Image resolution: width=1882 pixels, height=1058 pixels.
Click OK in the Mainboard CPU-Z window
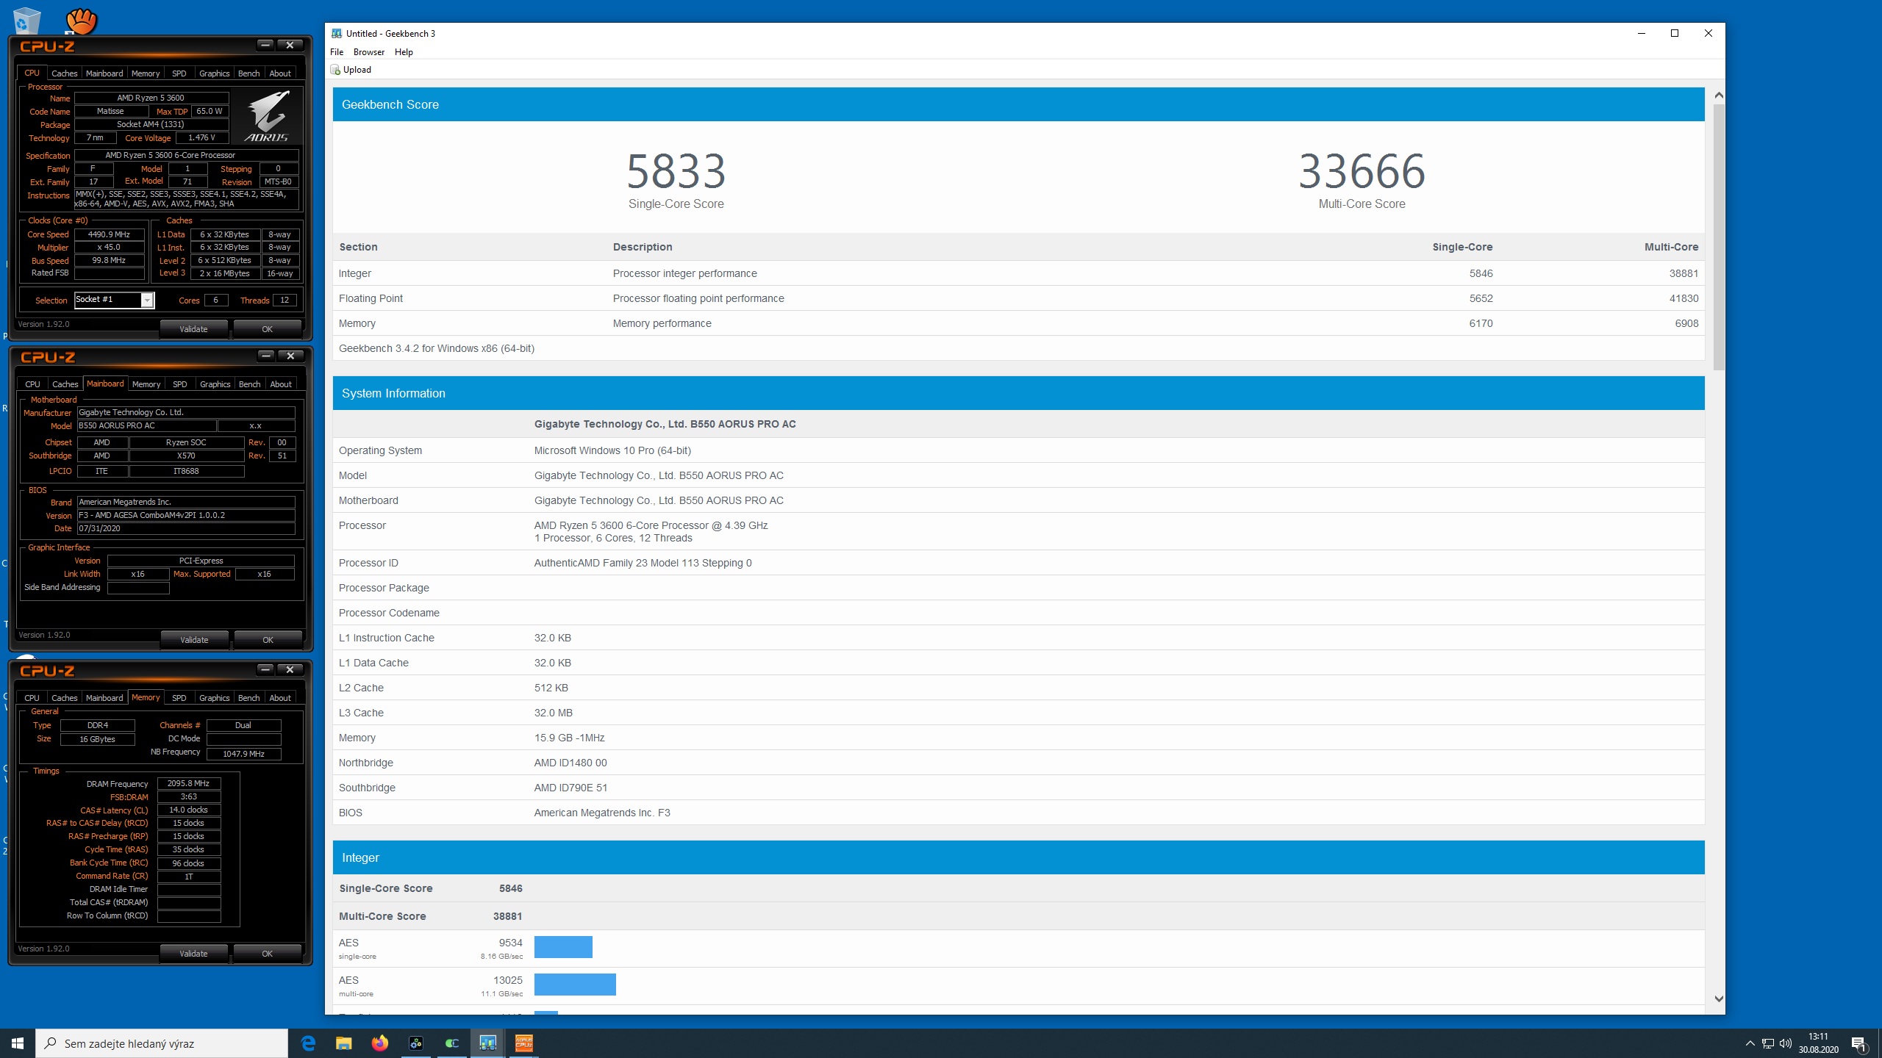(268, 640)
